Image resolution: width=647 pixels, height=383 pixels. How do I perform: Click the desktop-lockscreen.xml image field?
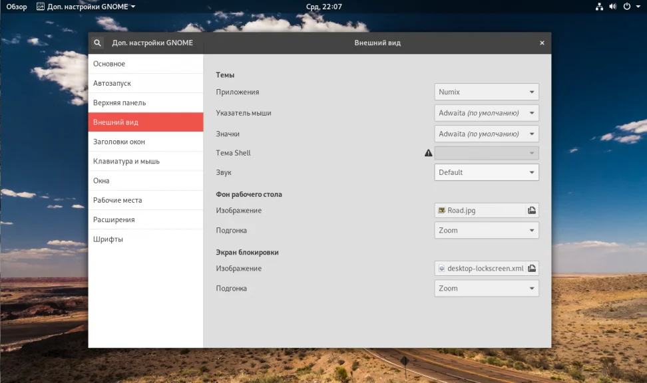tap(487, 269)
